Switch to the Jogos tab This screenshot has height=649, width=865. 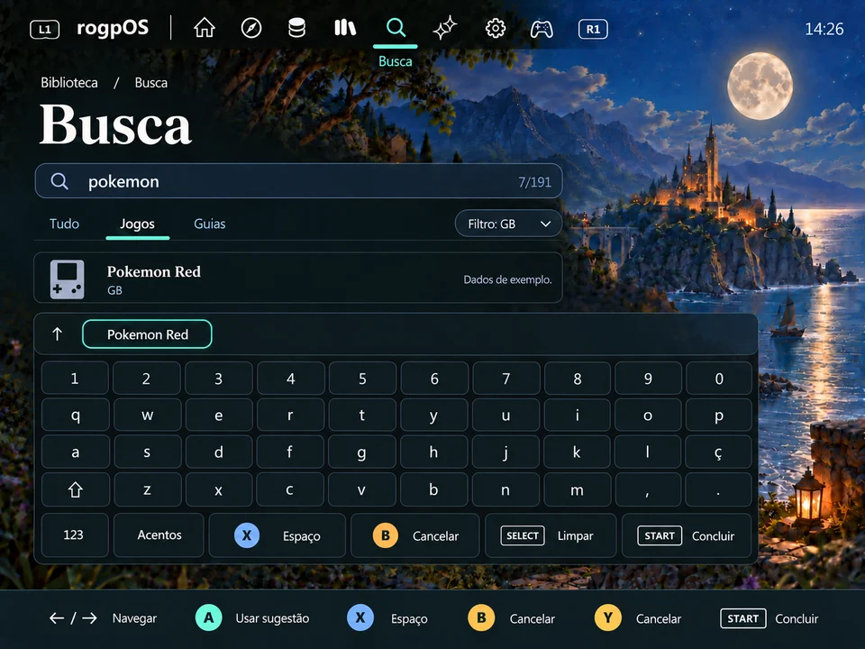137,224
